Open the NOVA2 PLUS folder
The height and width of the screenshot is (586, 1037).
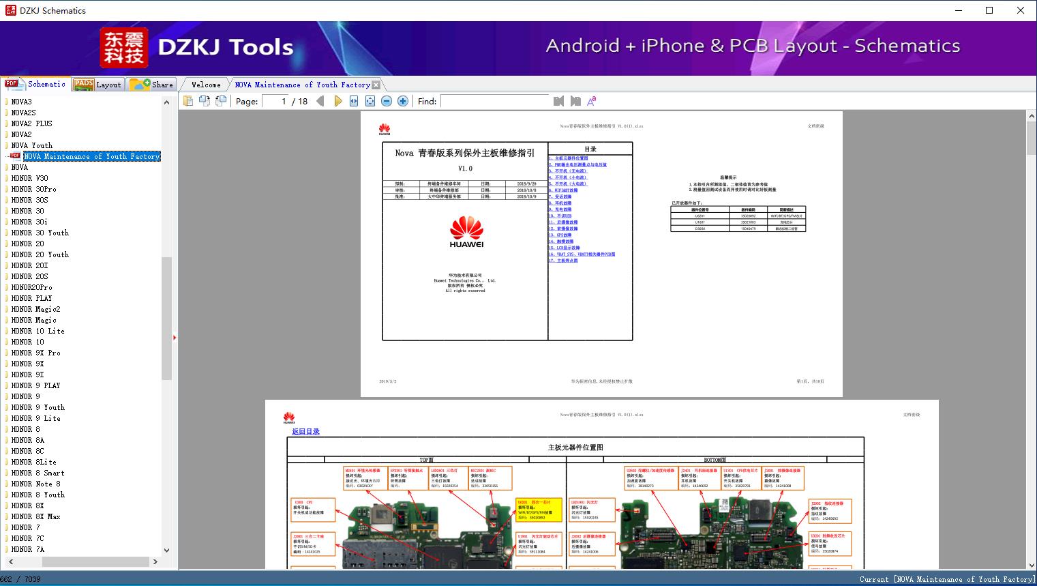pyautogui.click(x=31, y=123)
